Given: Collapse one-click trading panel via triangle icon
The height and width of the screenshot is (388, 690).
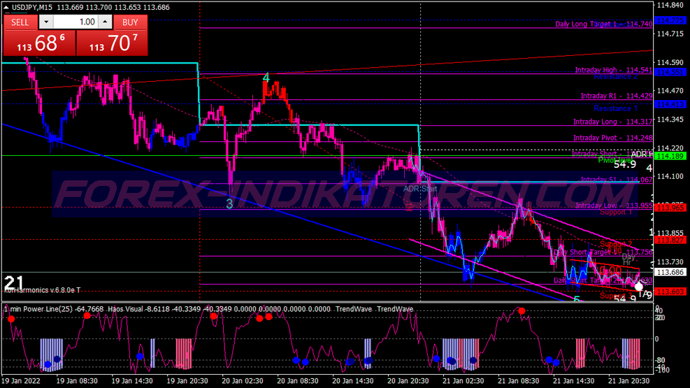Looking at the screenshot, I should (6, 6).
